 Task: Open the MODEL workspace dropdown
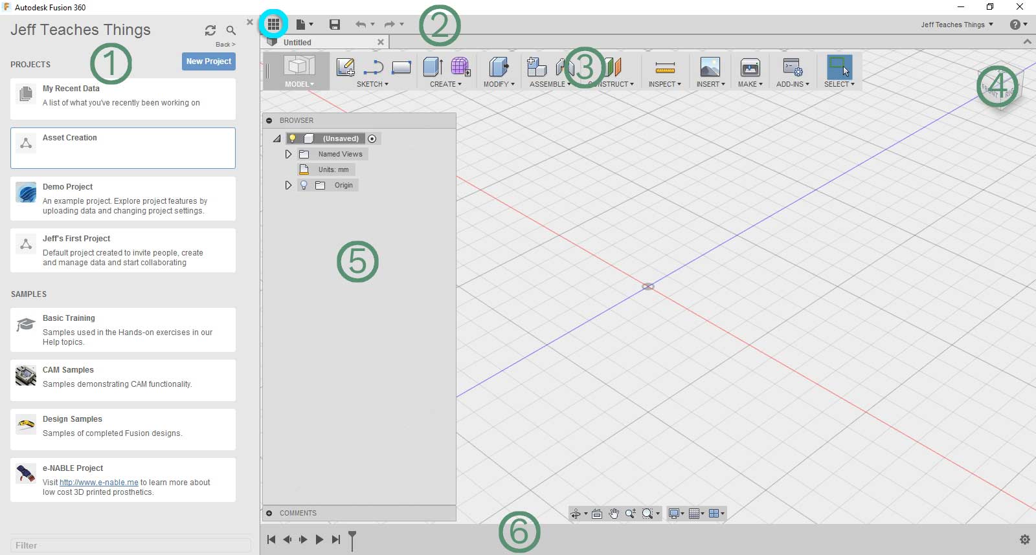299,84
